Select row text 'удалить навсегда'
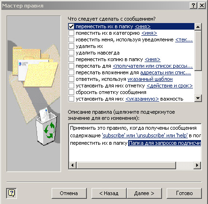Viewport: 208px width, 204px height. click(98, 53)
